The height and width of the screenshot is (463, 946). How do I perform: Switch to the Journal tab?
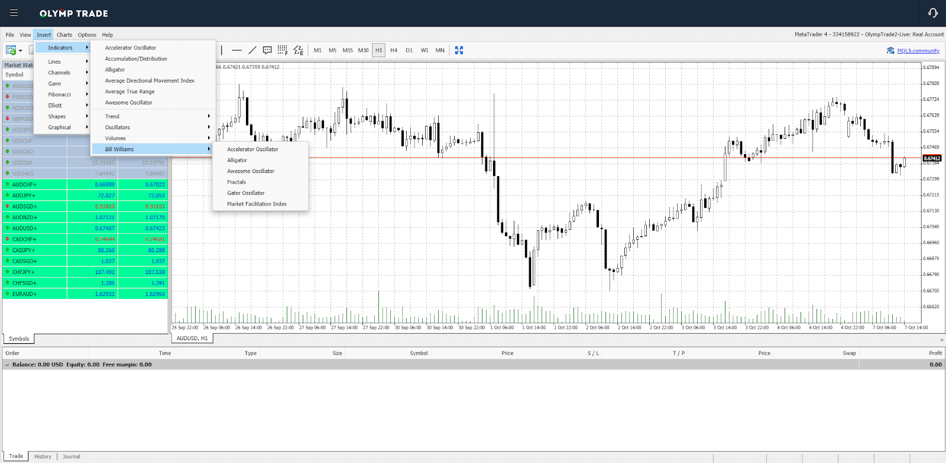point(72,457)
